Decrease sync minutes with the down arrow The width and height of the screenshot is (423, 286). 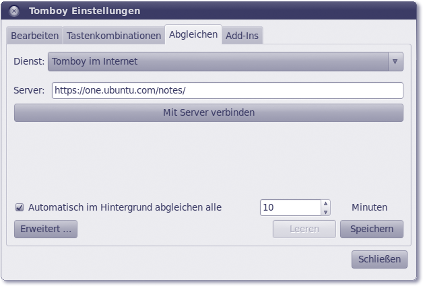click(325, 212)
